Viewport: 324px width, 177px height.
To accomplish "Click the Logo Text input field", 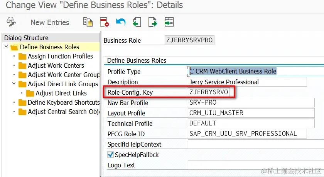I will [255, 165].
